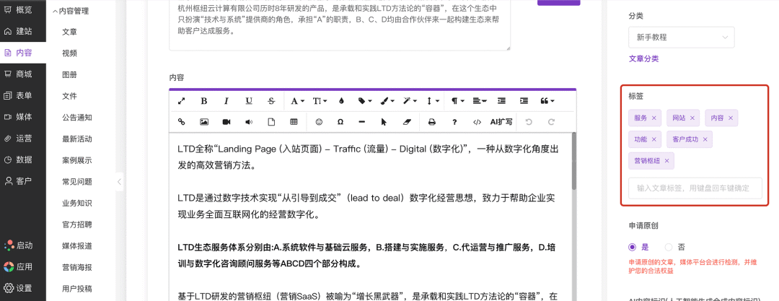The width and height of the screenshot is (779, 301).
Task: Collapse the secondary sidebar with arrow handle
Action: tap(119, 182)
